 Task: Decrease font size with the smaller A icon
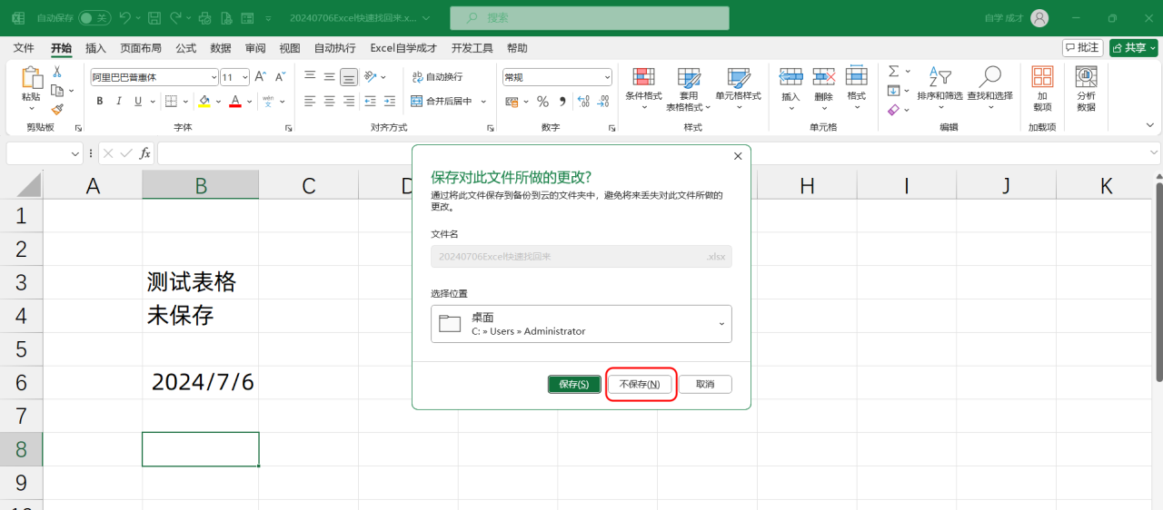point(279,77)
